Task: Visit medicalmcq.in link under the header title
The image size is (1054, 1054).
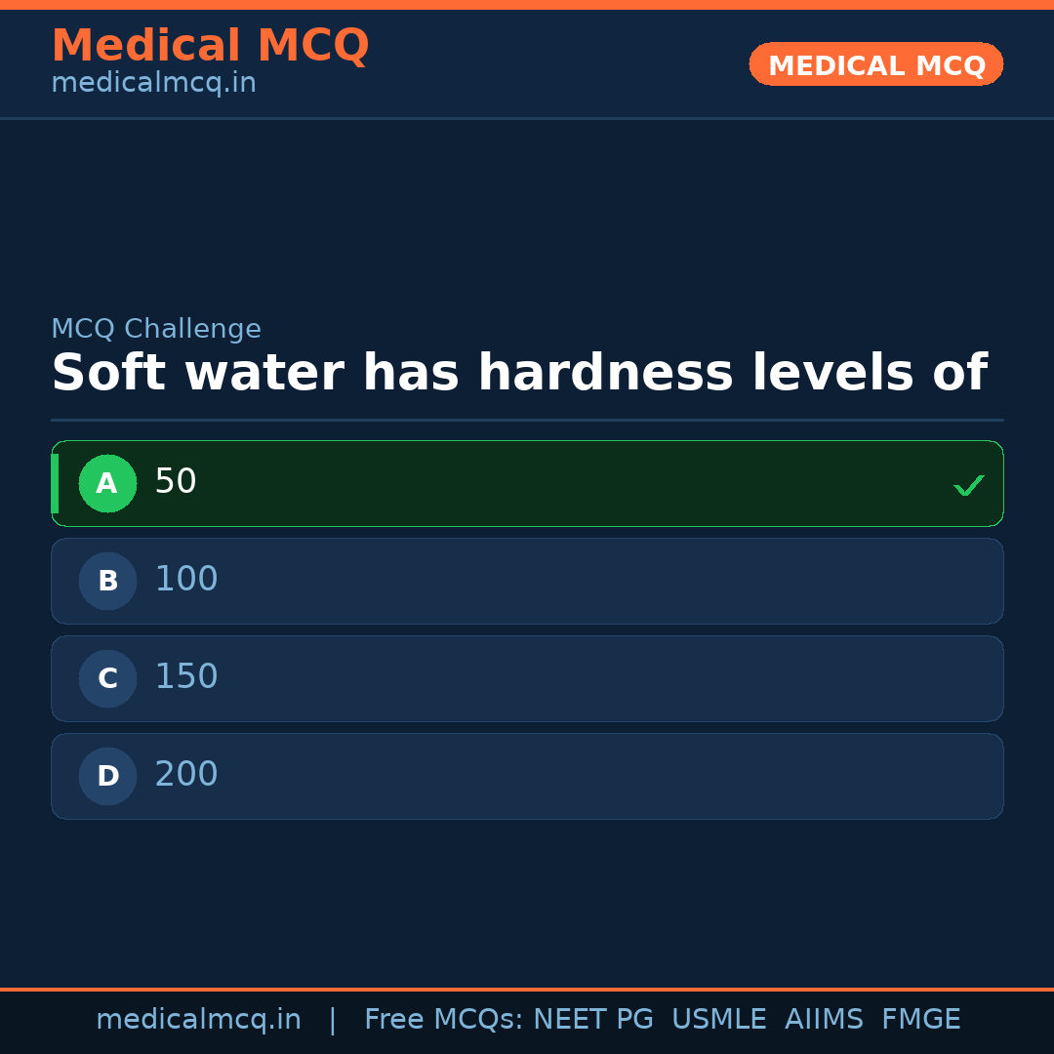Action: coord(153,84)
